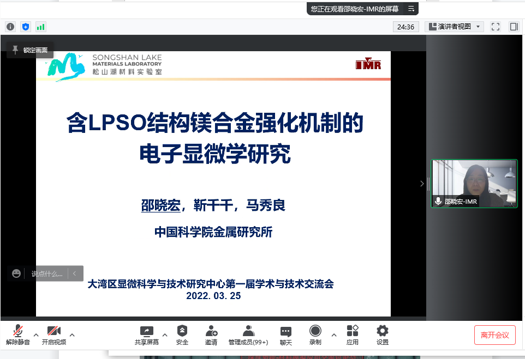The width and height of the screenshot is (525, 359).
Task: Unmute microphone with 解除静音
Action: click(x=18, y=335)
